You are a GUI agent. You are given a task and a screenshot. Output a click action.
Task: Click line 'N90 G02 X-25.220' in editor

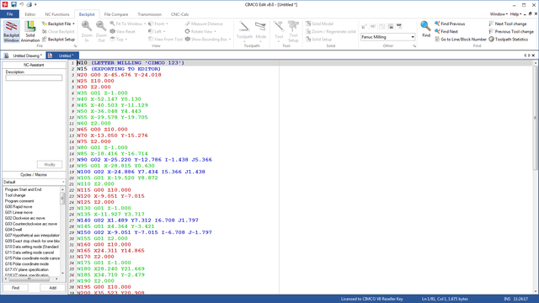[x=144, y=160]
